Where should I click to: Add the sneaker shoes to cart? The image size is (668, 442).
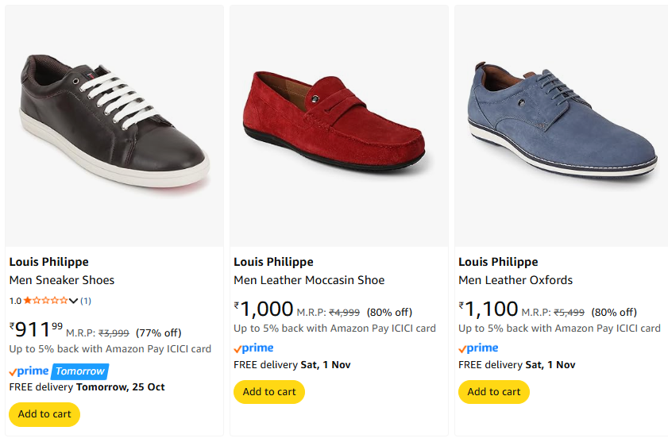click(x=44, y=414)
